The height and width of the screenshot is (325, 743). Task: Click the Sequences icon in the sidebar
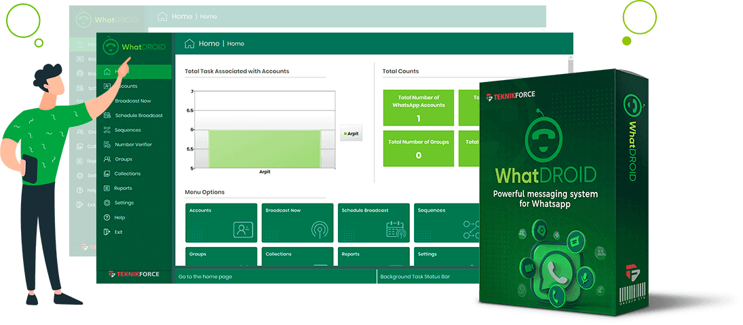click(107, 130)
